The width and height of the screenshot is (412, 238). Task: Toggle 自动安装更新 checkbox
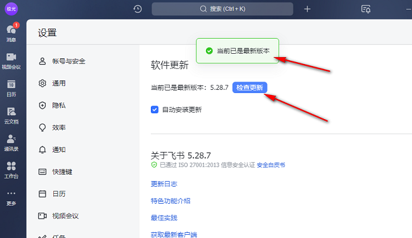(155, 110)
